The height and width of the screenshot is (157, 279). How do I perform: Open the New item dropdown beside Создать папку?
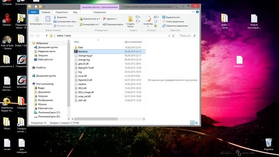137,17
